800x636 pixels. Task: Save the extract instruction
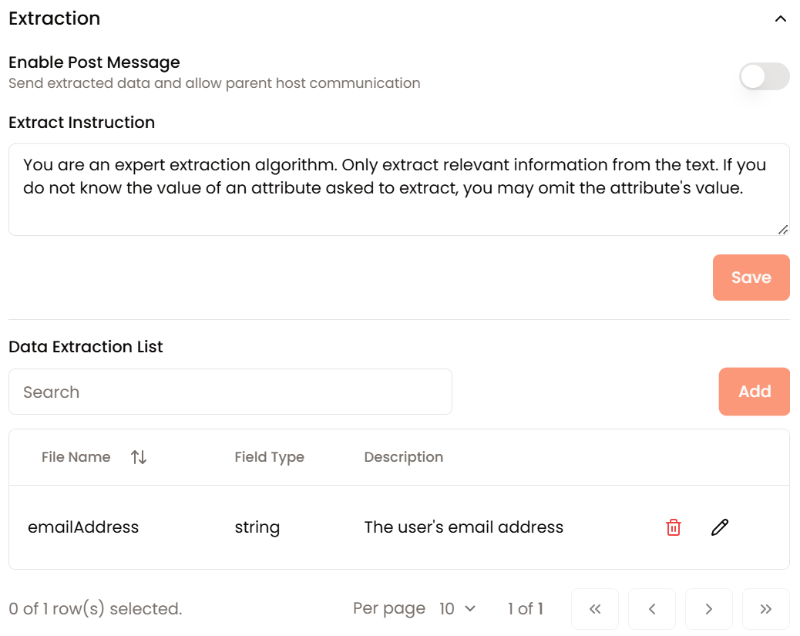(x=751, y=278)
